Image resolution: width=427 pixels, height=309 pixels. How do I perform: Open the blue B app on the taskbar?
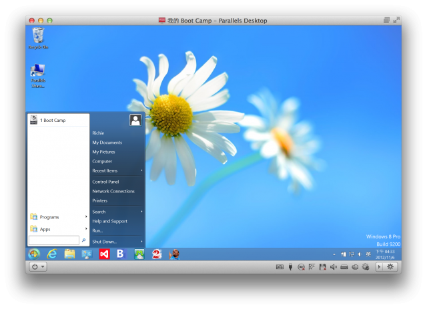(x=121, y=254)
